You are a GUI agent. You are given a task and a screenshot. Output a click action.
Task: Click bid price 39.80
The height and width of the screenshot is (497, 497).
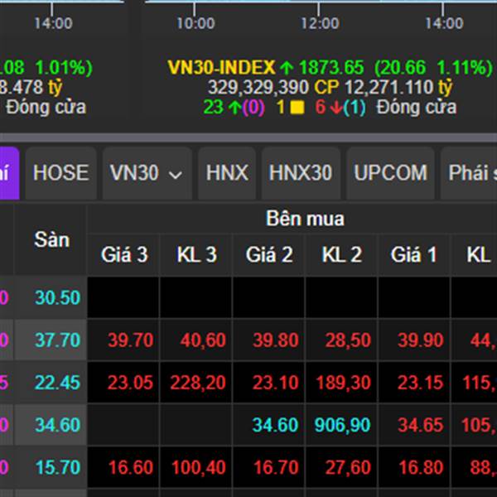[276, 340]
